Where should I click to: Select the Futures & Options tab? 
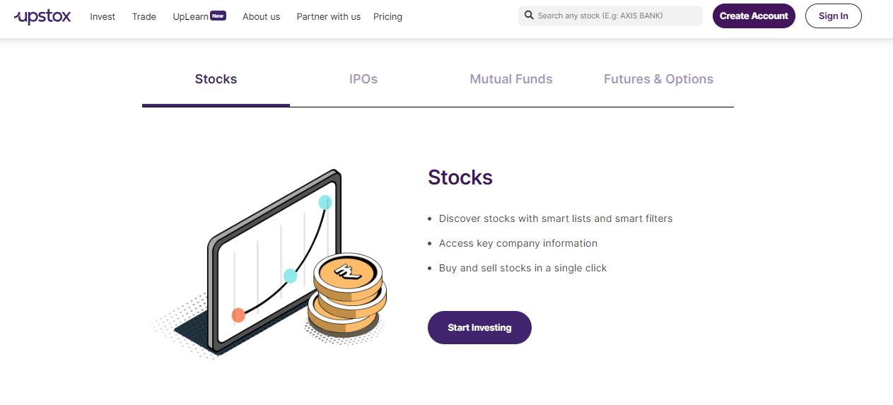(658, 79)
